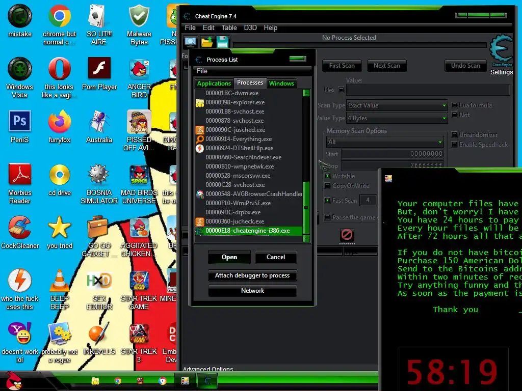Viewport: 522px width, 391px height.
Task: Click the scan Value input field
Action: (428, 90)
